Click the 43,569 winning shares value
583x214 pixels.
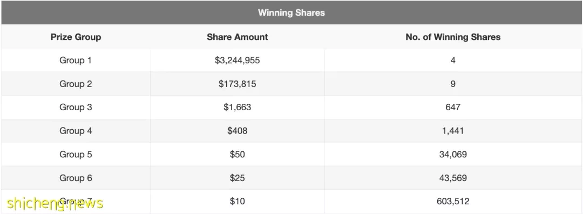coord(453,178)
